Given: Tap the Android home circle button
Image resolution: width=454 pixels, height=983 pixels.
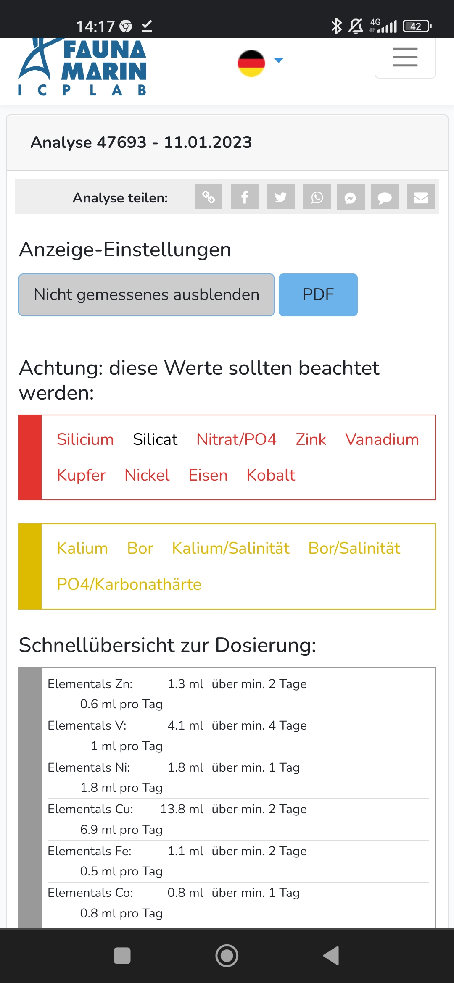Looking at the screenshot, I should point(227,956).
